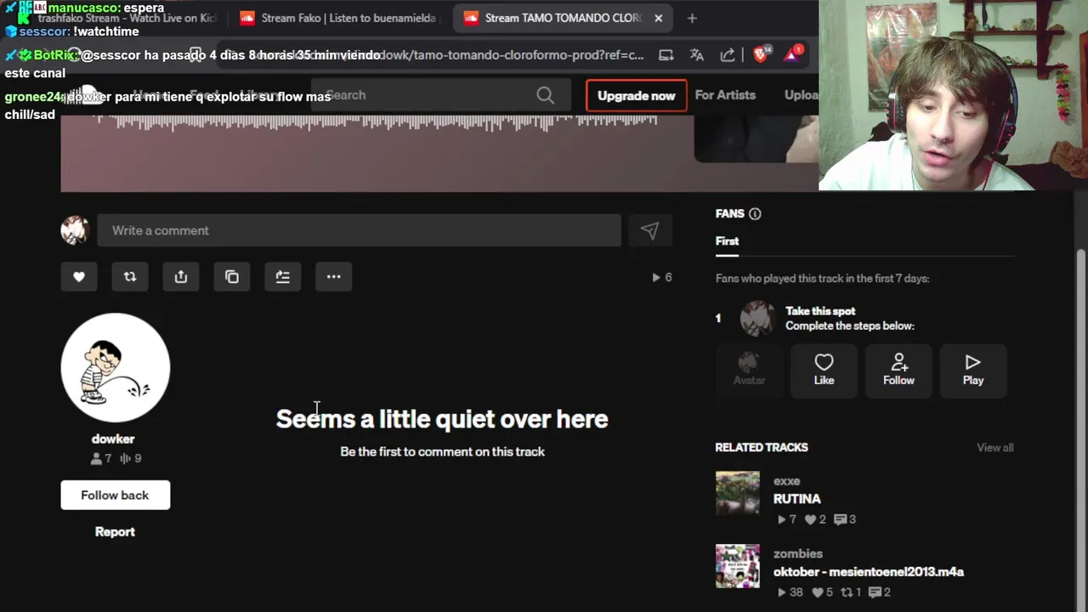This screenshot has height=612, width=1088.
Task: Open the more options ellipsis menu
Action: (334, 276)
